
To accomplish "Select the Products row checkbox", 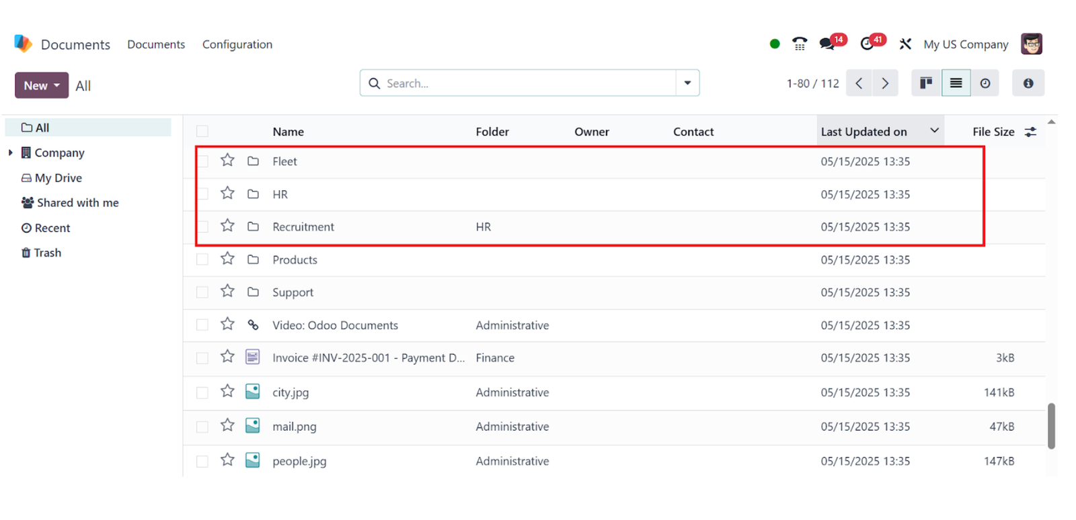I will tap(202, 259).
